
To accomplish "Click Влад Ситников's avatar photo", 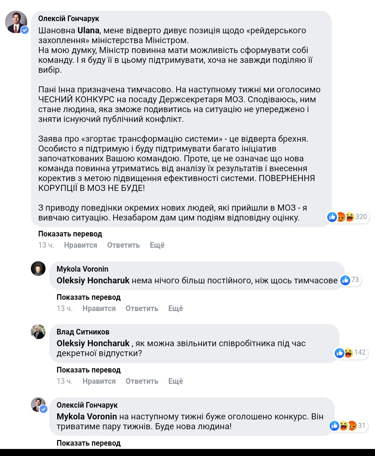I will tap(38, 332).
